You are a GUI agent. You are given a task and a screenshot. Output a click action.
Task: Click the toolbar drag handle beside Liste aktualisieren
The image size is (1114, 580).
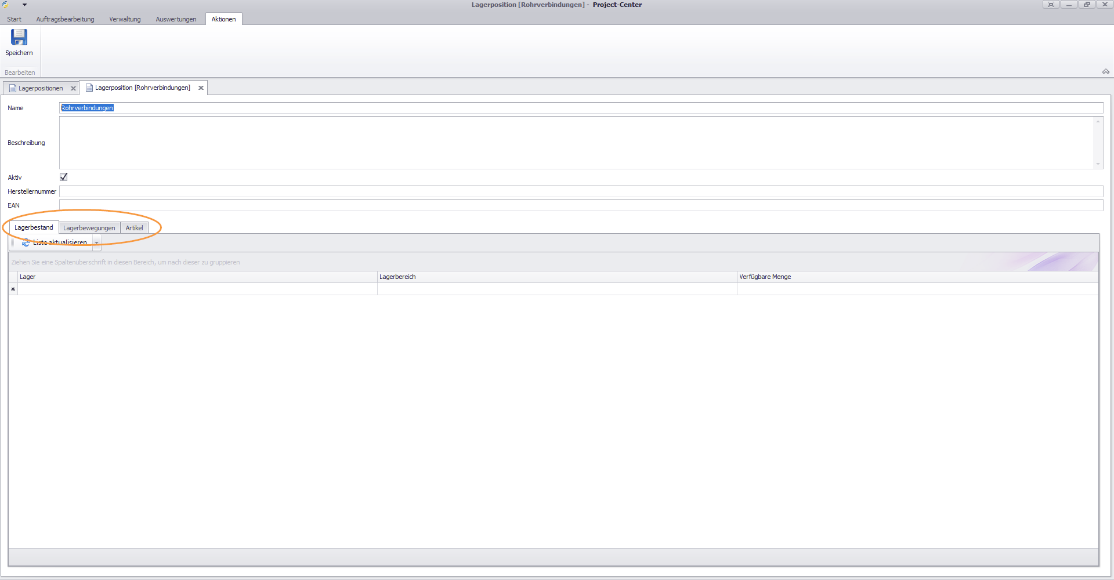tap(13, 242)
